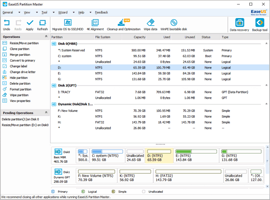Click the Disk1 Dynamic GPT icon
270x200 pixels.
click(58, 172)
